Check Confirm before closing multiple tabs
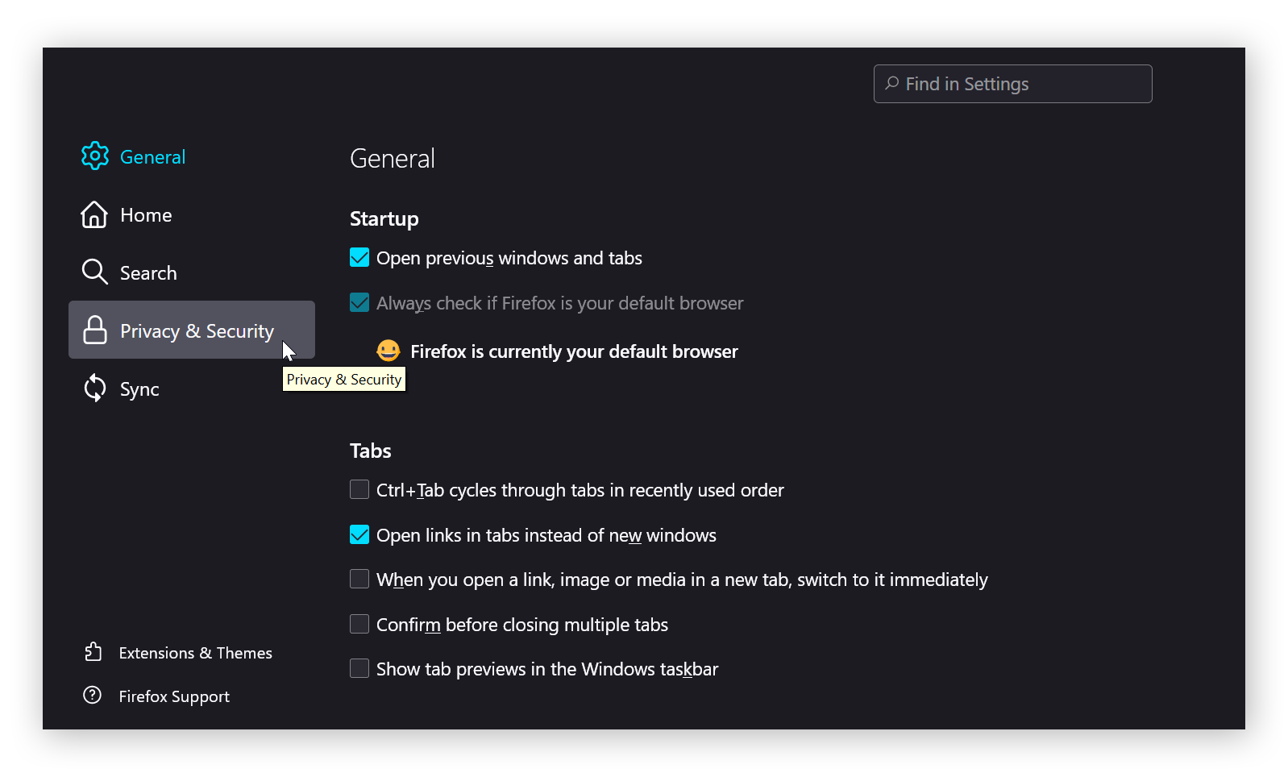1288x777 pixels. tap(359, 625)
